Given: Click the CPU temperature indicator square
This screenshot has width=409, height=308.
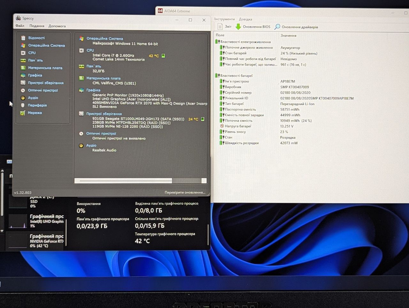Looking at the screenshot, I should pyautogui.click(x=163, y=56).
